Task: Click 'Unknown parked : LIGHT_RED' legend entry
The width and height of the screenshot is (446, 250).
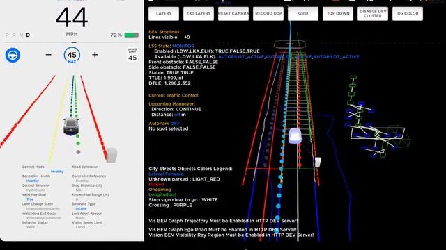Action: [x=184, y=179]
